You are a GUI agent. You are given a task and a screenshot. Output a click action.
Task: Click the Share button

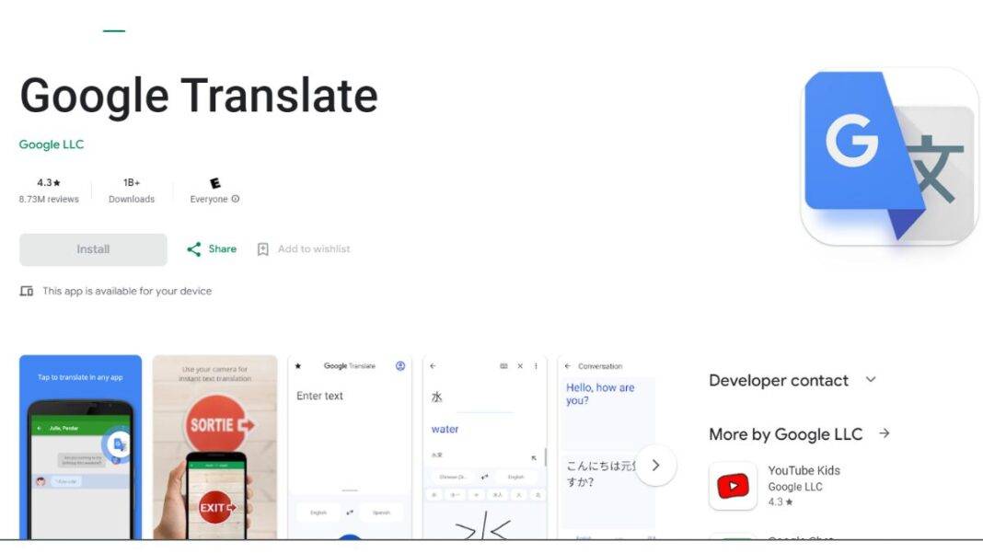[x=211, y=248]
